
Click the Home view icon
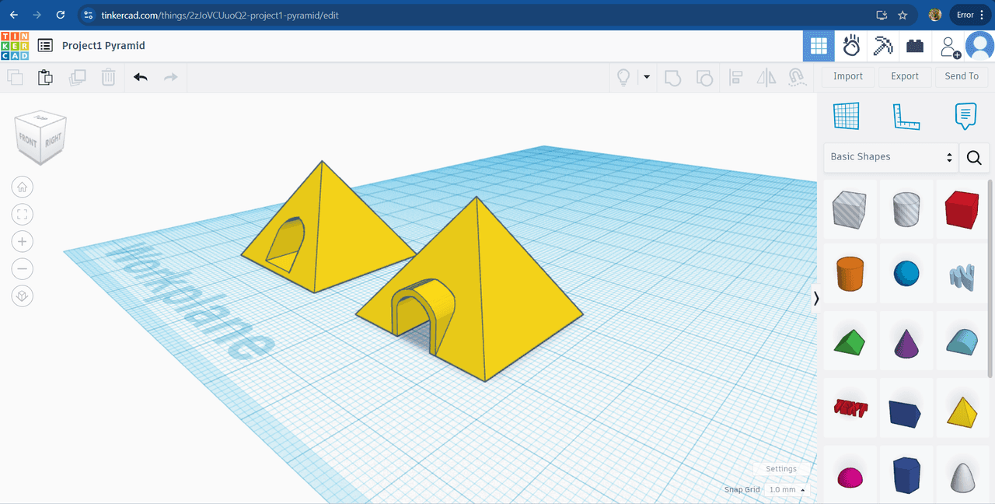pos(23,187)
